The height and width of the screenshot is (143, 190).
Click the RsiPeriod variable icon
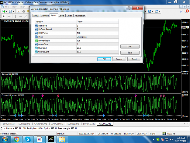tap(36, 26)
